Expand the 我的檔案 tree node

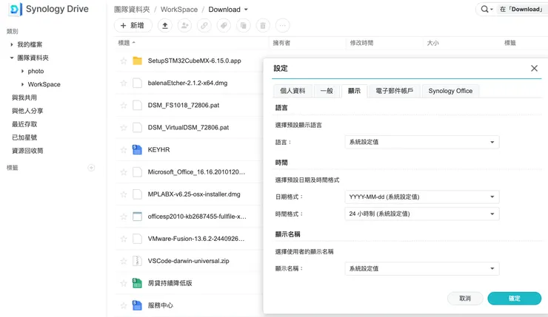[x=12, y=44]
